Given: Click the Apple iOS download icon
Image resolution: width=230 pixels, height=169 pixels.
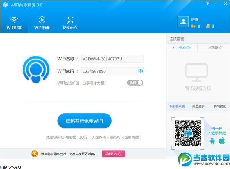Looking at the screenshot, I should point(222,141).
